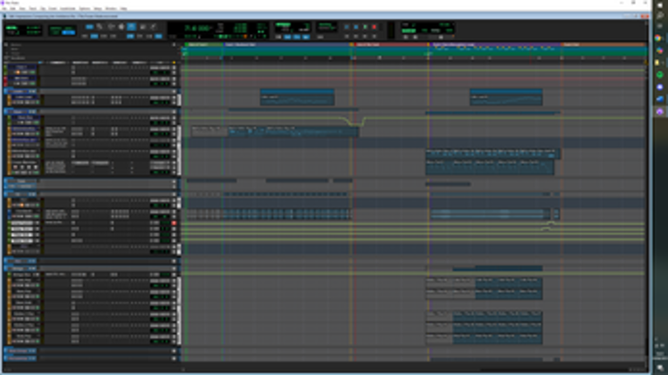Open the Setup menu
Screen dimensions: 668x375
point(95,8)
